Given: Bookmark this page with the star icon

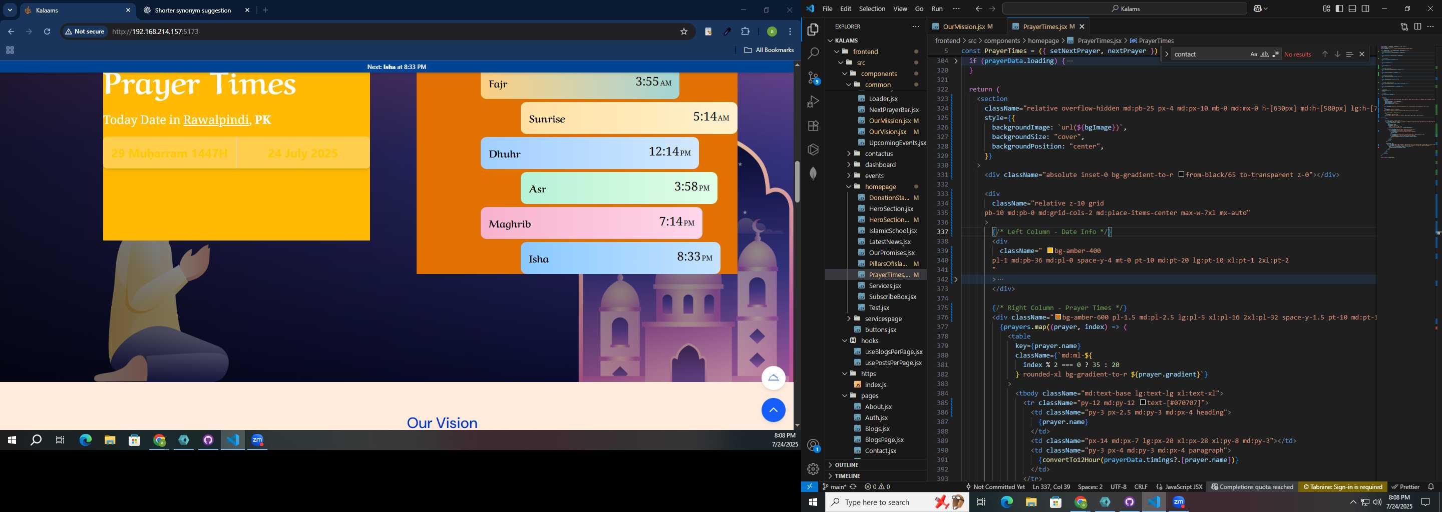Looking at the screenshot, I should coord(683,32).
